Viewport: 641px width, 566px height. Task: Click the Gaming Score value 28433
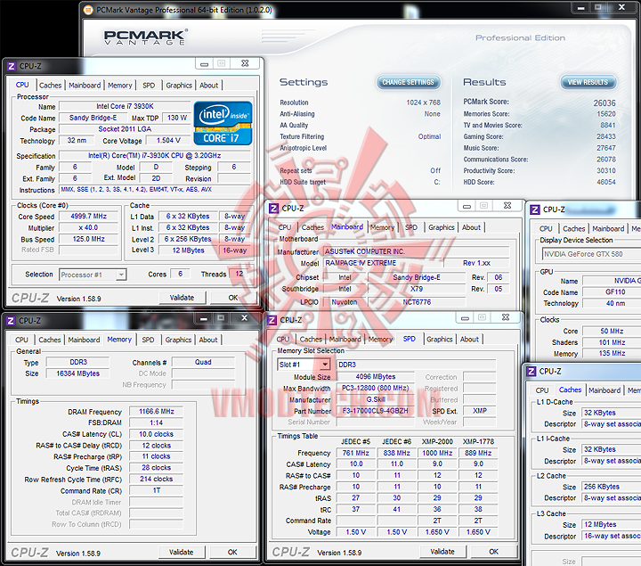tap(606, 136)
